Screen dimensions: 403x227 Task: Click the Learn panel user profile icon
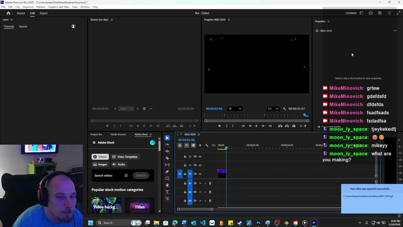click(73, 26)
